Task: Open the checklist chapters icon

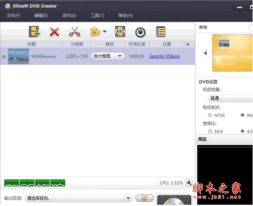Action: pyautogui.click(x=161, y=31)
